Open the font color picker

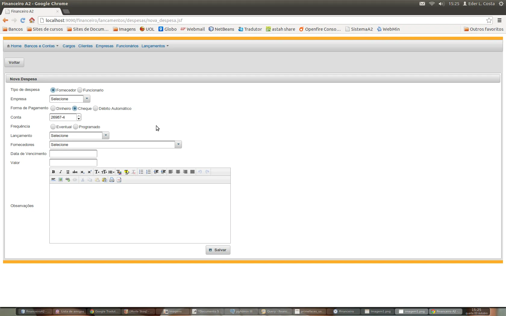(119, 172)
